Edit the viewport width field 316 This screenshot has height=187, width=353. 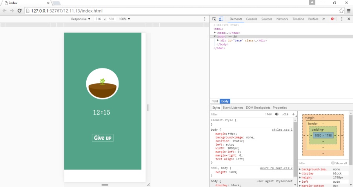pyautogui.click(x=98, y=19)
